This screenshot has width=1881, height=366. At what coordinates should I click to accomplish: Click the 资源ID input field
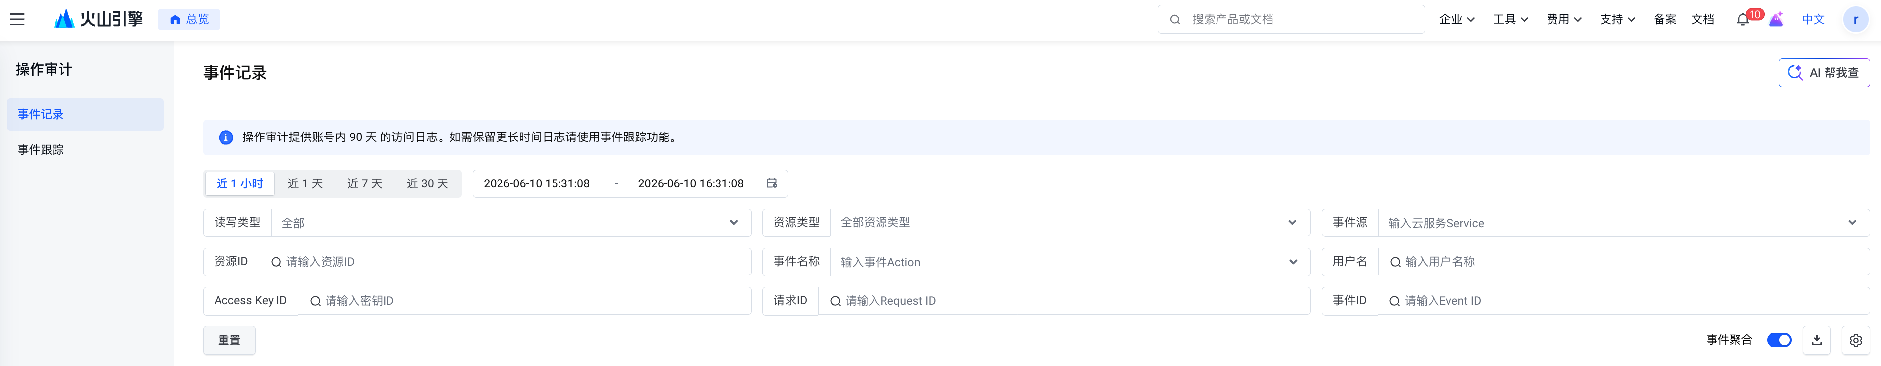[504, 262]
